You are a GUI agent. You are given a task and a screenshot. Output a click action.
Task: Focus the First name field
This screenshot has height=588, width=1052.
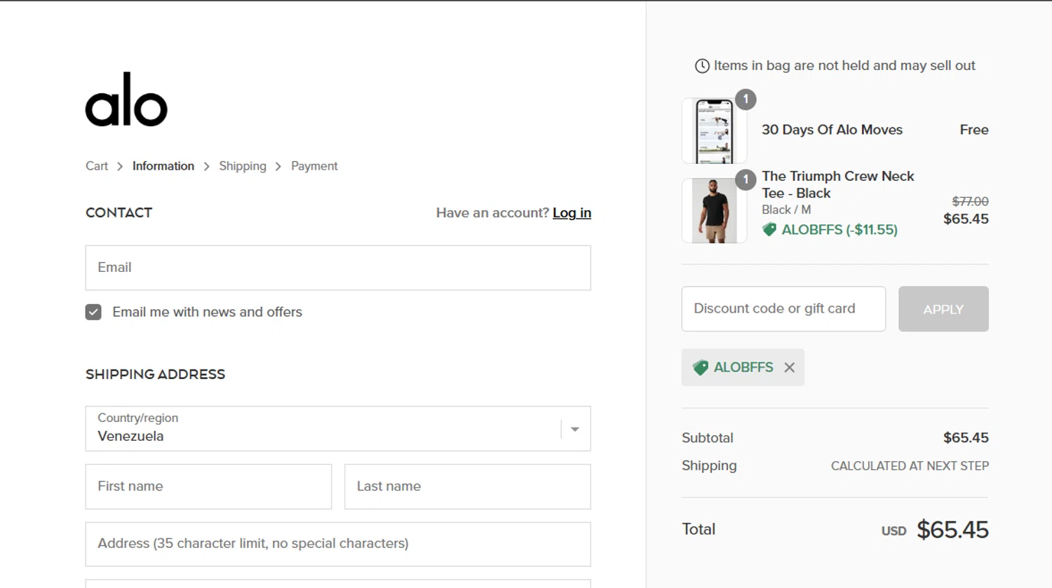pyautogui.click(x=208, y=486)
